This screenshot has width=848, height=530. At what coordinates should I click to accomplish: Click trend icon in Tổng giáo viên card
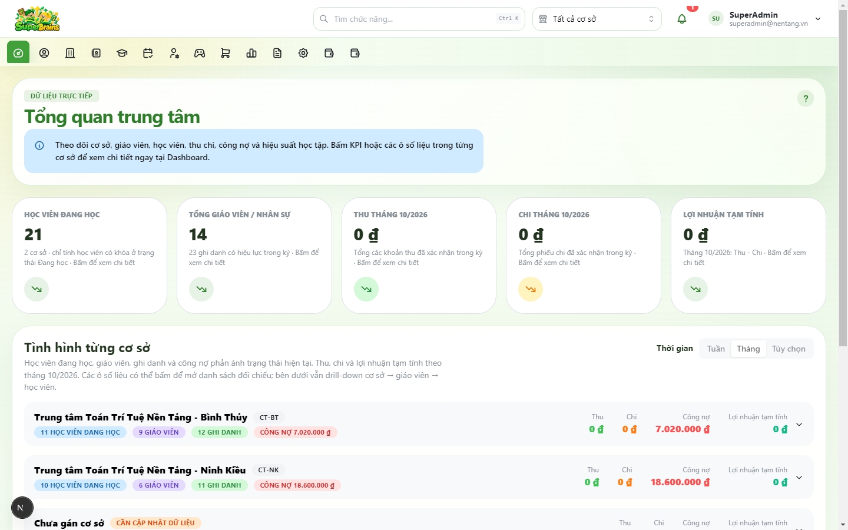[201, 289]
